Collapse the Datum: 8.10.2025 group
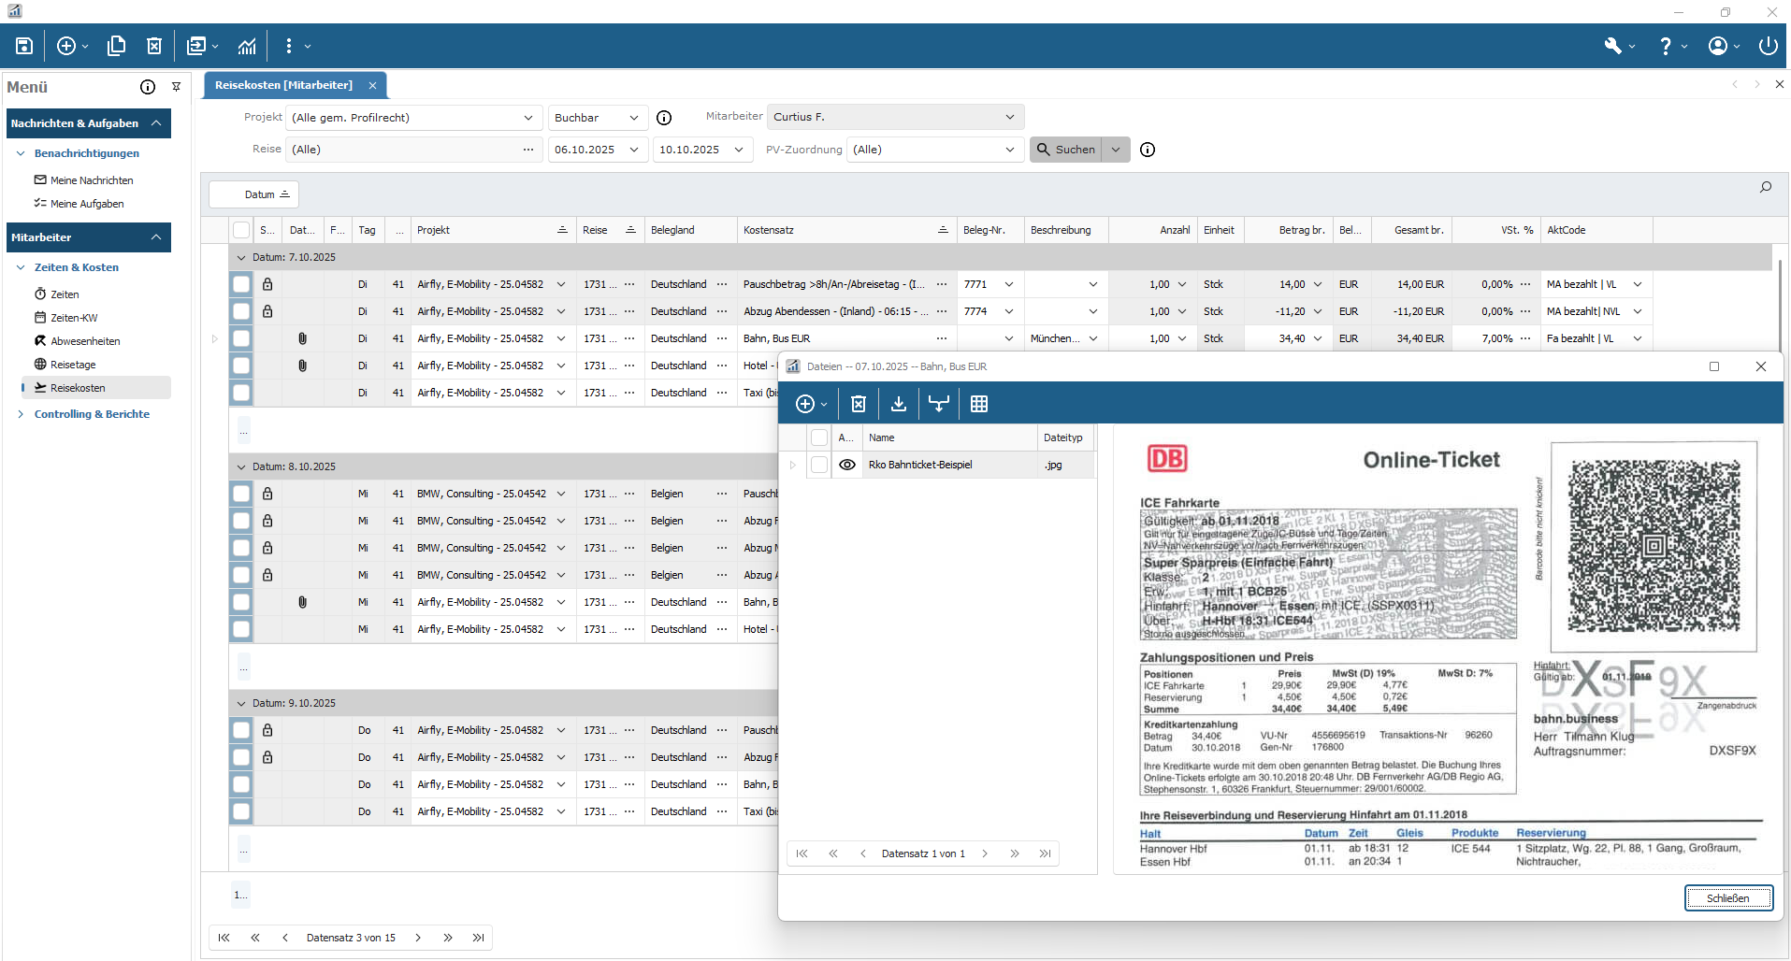 click(241, 466)
